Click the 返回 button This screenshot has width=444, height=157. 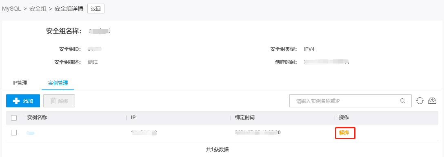[96, 9]
